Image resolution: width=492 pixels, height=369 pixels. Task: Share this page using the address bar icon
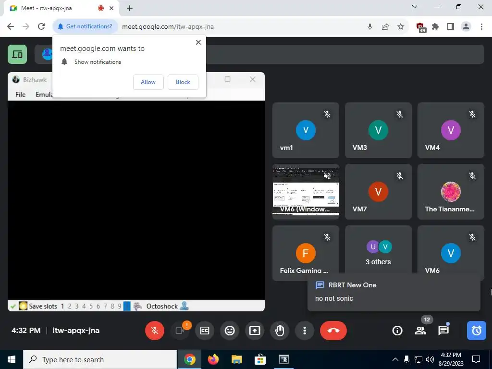[385, 27]
